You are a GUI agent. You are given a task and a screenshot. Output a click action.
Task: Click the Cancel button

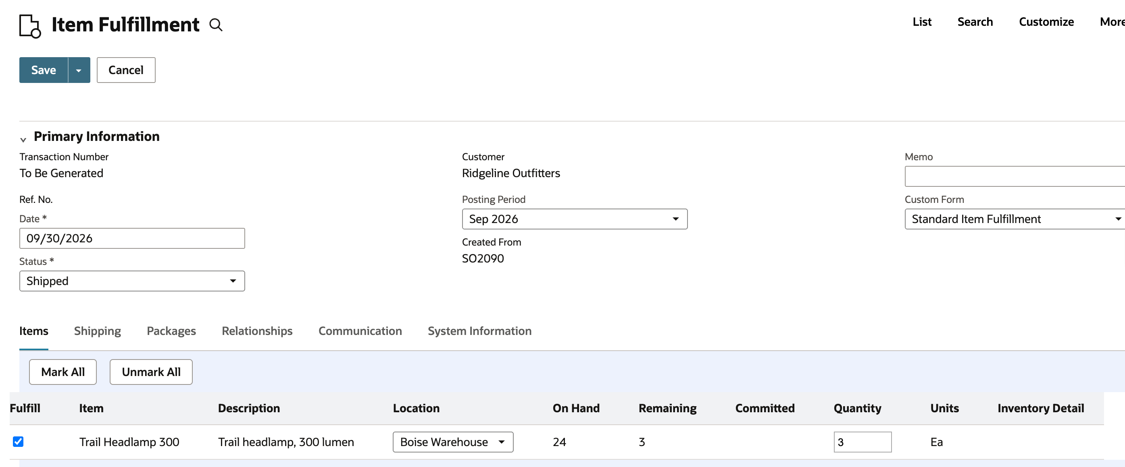tap(126, 70)
